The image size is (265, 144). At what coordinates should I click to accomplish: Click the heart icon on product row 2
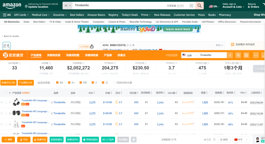pos(2,113)
